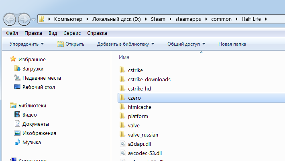Expand the arrow after steamapps in the breadcrumb
This screenshot has height=161, width=285.
point(206,19)
